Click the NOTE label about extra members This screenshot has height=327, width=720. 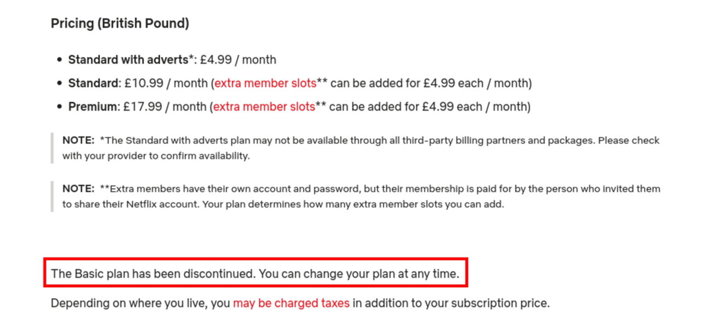[78, 189]
